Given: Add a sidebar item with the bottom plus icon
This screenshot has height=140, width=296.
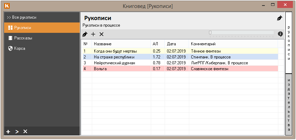Looking at the screenshot, I should pyautogui.click(x=8, y=131).
